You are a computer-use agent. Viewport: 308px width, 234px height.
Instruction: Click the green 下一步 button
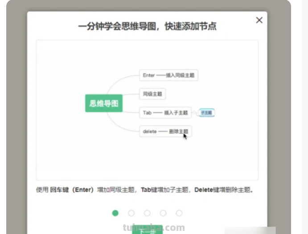(x=148, y=230)
